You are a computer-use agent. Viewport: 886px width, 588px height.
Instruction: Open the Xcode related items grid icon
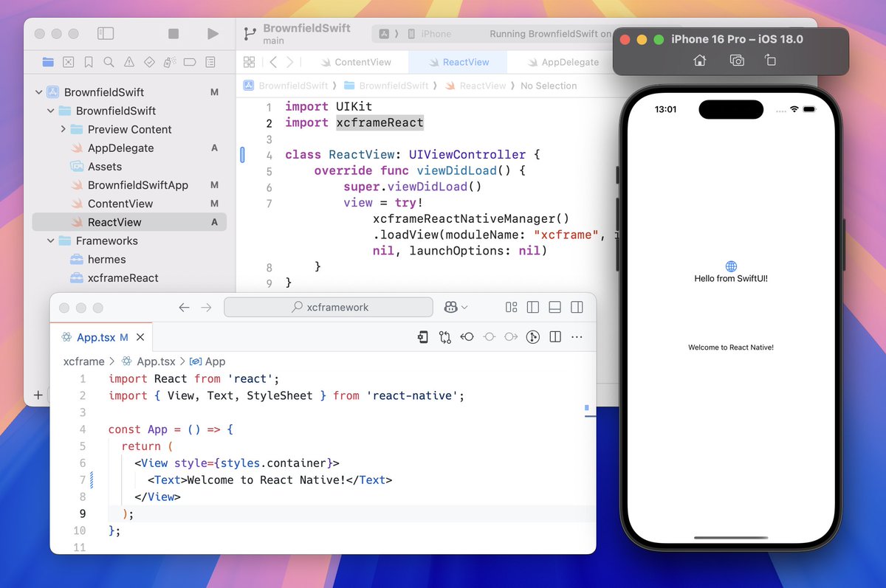pyautogui.click(x=249, y=62)
